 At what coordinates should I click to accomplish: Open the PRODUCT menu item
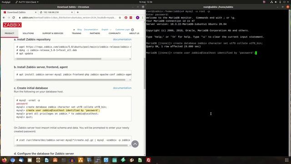pyautogui.click(x=9, y=33)
